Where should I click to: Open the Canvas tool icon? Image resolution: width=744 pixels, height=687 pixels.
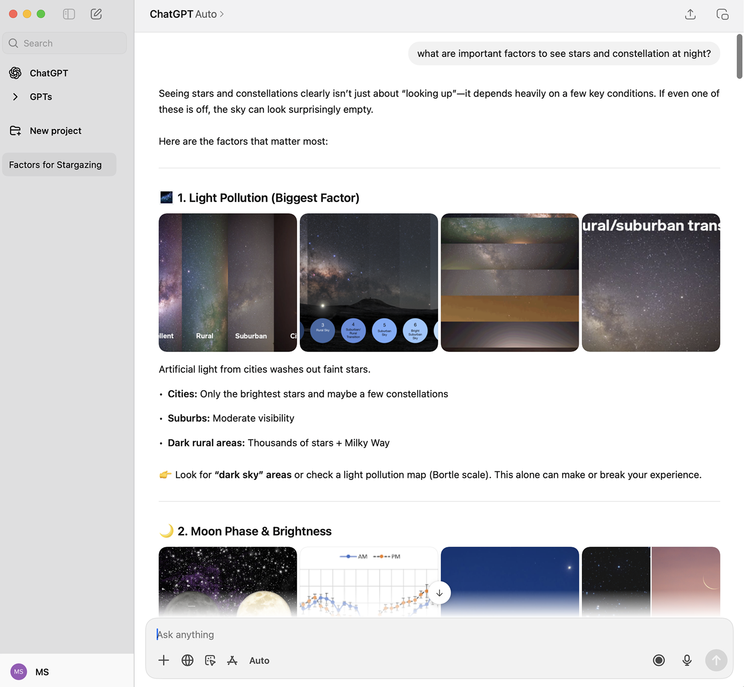[x=210, y=660]
